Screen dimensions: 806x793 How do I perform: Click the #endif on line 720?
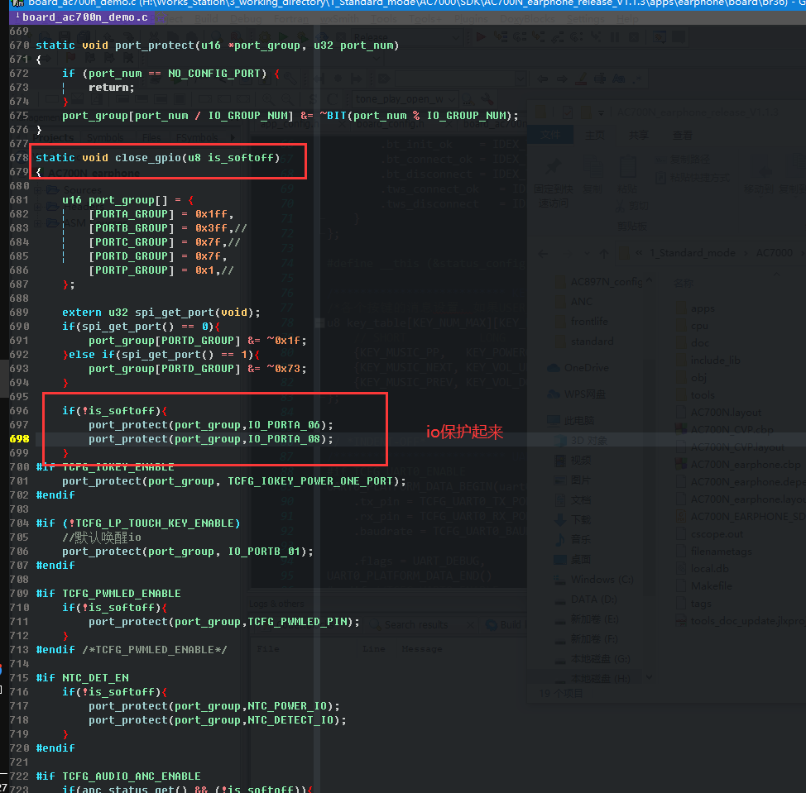55,748
